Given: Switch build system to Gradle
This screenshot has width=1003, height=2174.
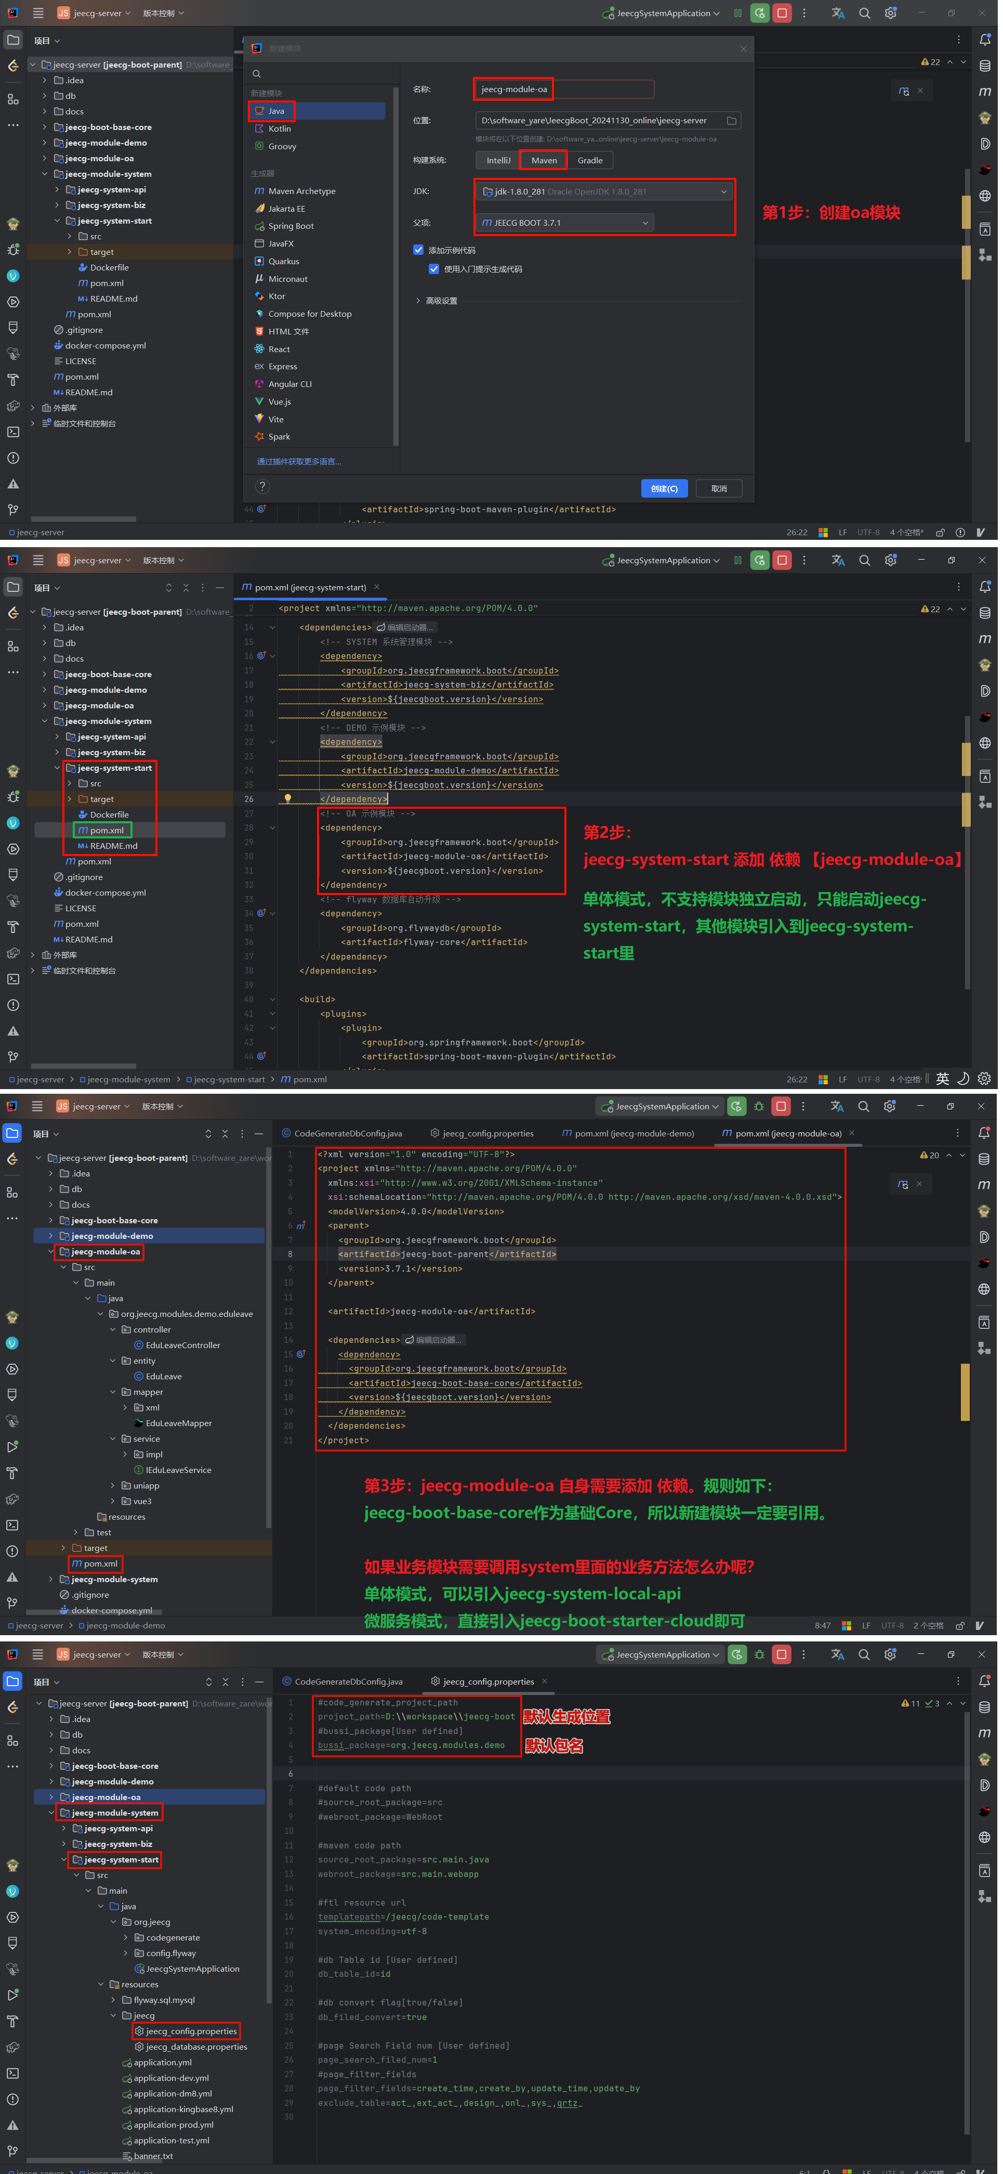Looking at the screenshot, I should [x=590, y=160].
